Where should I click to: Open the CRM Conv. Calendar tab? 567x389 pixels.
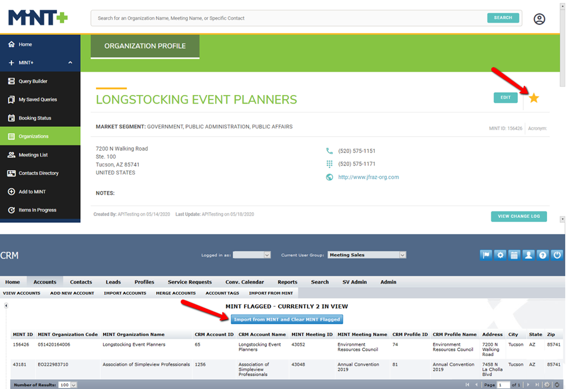point(245,282)
